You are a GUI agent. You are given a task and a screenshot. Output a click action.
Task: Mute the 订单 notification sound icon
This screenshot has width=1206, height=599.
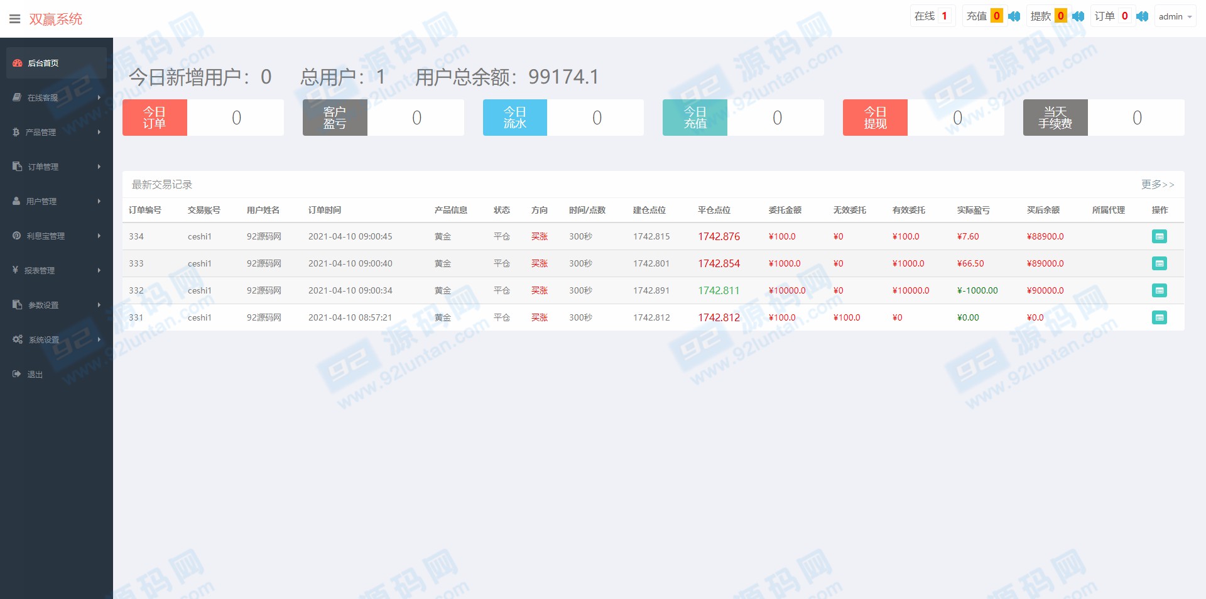point(1142,16)
